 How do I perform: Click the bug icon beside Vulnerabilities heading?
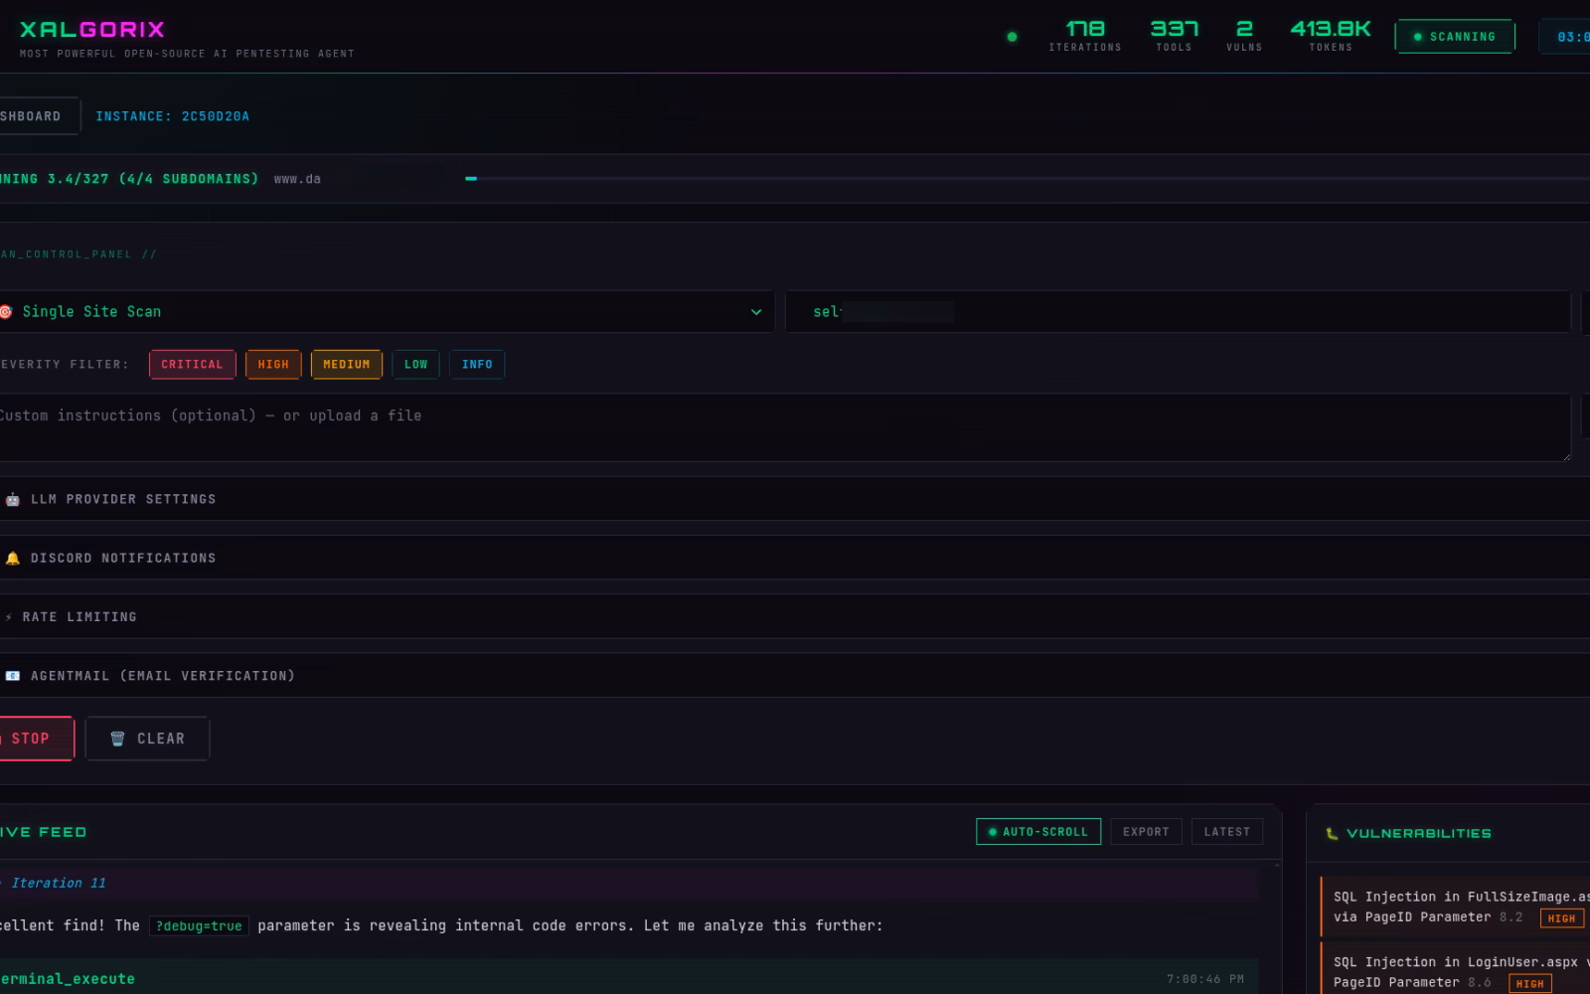(1332, 834)
